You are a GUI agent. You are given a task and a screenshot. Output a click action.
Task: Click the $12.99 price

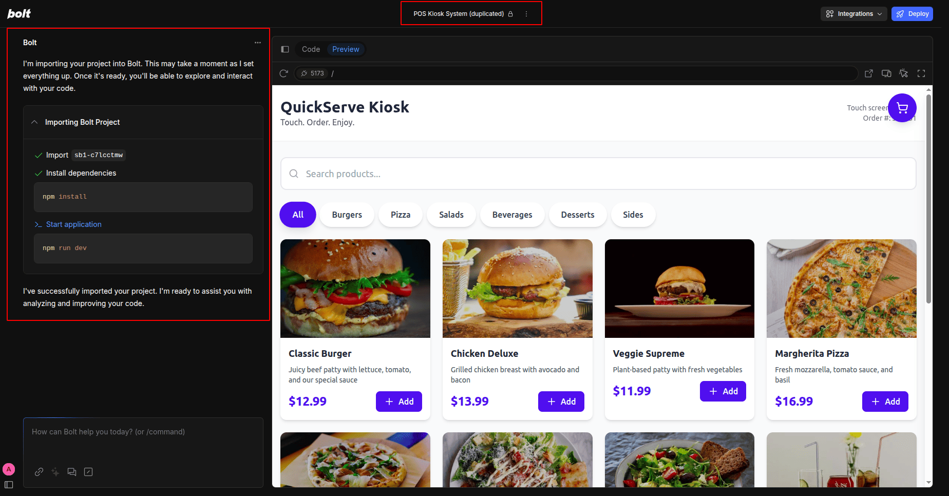(308, 402)
